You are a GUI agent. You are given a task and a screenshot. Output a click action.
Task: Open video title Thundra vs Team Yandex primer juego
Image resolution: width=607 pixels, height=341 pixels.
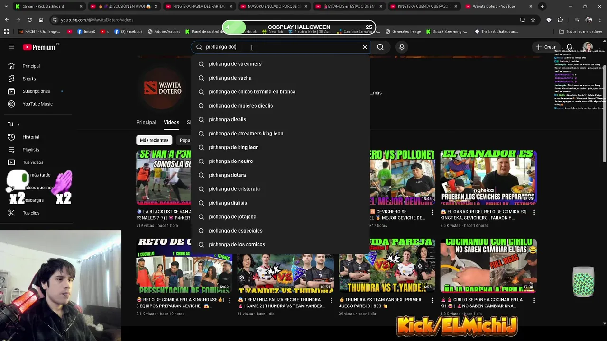coord(381,303)
